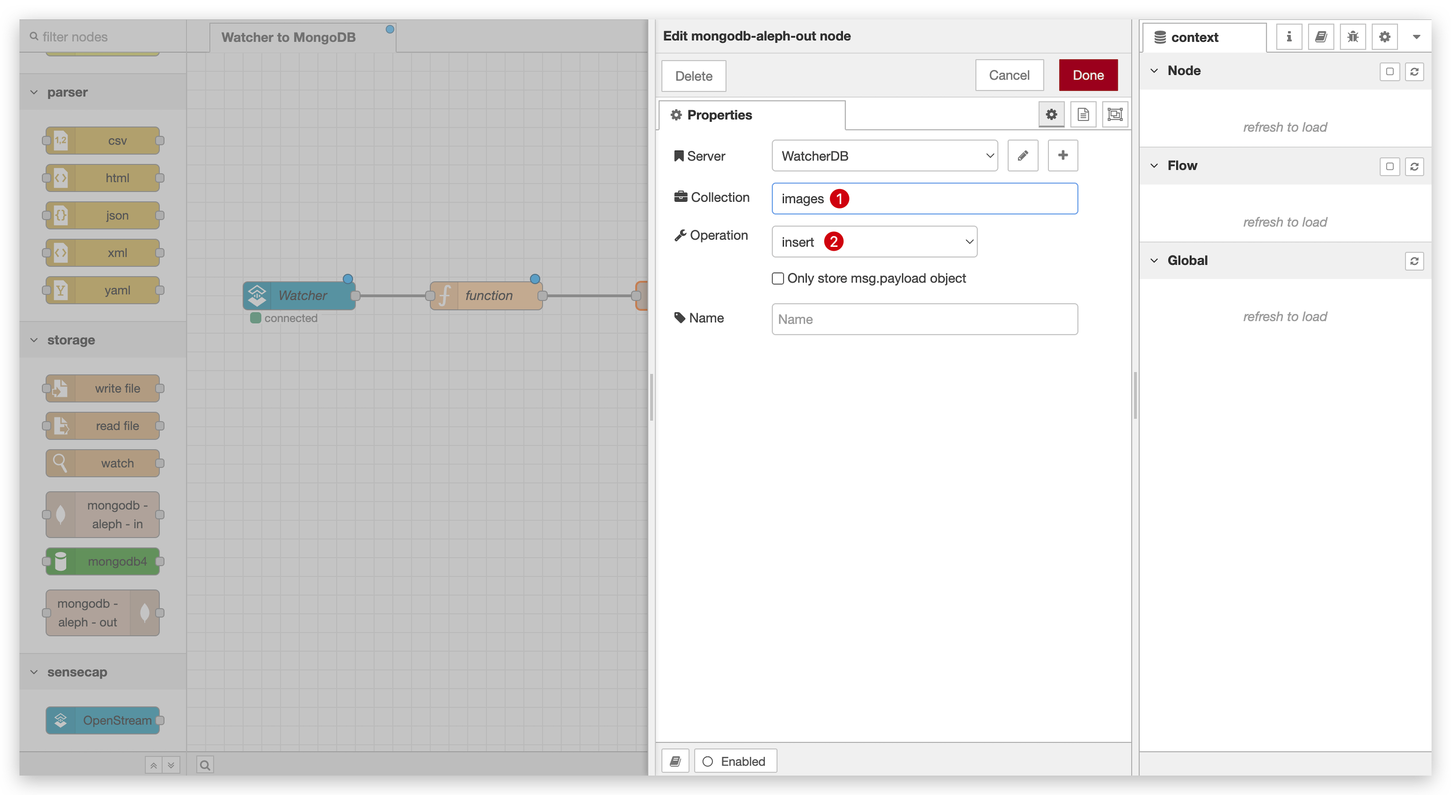The image size is (1451, 795).
Task: Open node description document icon tab
Action: pos(1082,115)
